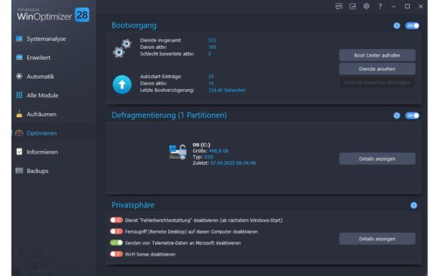Click the Erweitert chart icon
Viewport: 439px width, 276px height.
[x=19, y=57]
